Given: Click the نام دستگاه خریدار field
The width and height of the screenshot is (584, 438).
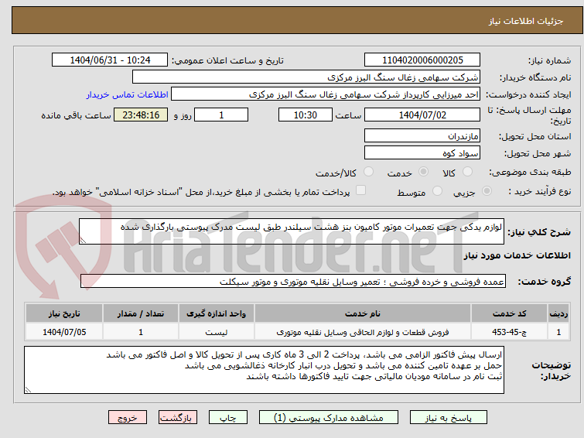Looking at the screenshot, I should click(x=306, y=77).
